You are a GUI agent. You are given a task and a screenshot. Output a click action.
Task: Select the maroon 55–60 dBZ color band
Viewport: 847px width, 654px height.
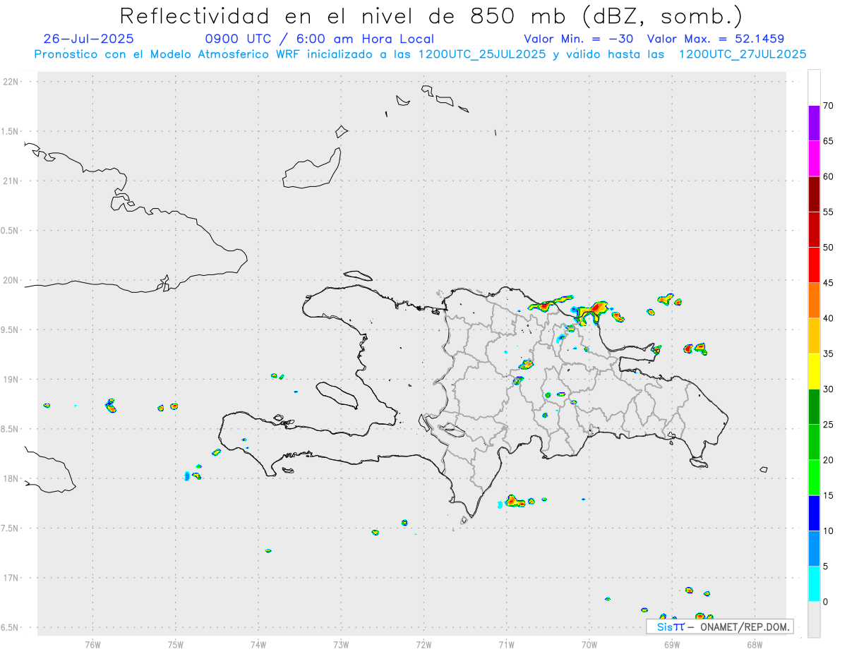(814, 194)
